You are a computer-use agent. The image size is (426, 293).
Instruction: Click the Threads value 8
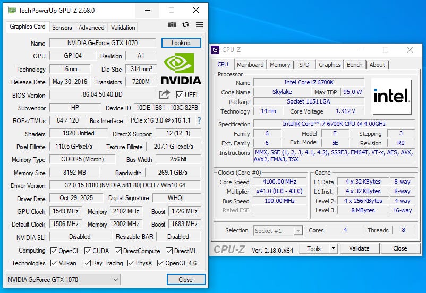[x=403, y=230]
